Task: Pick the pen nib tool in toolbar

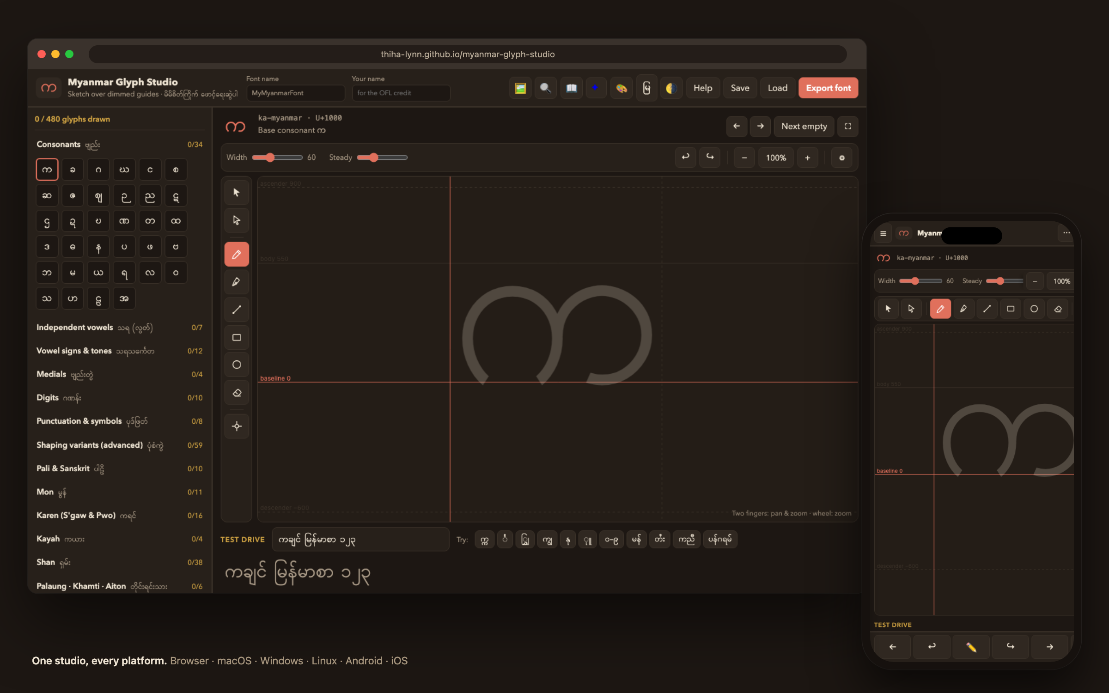Action: (237, 282)
